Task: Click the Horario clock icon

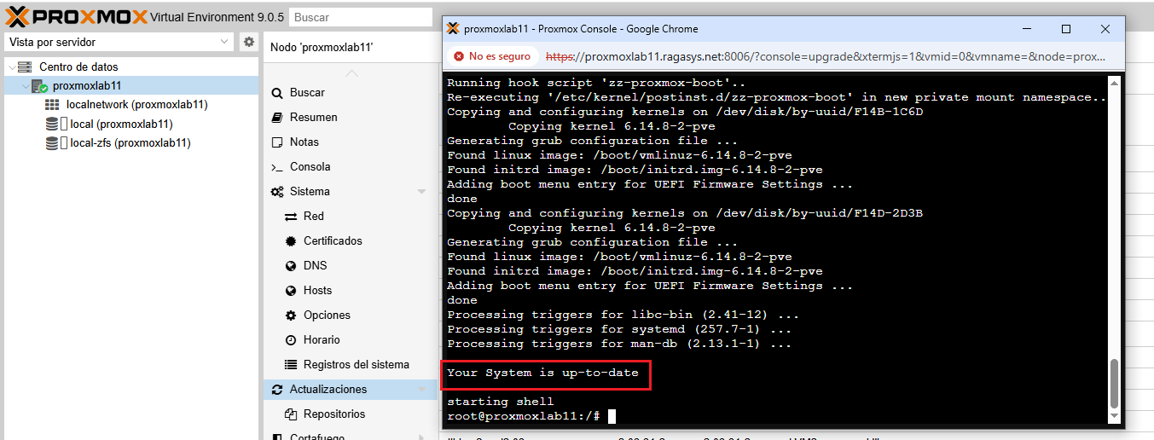Action: tap(291, 339)
